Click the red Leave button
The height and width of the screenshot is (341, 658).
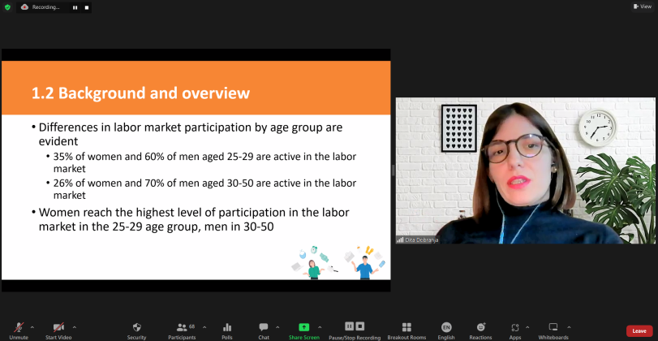[639, 331]
